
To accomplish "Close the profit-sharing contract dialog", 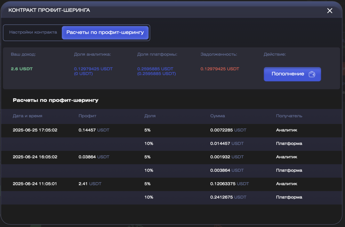I will point(330,10).
